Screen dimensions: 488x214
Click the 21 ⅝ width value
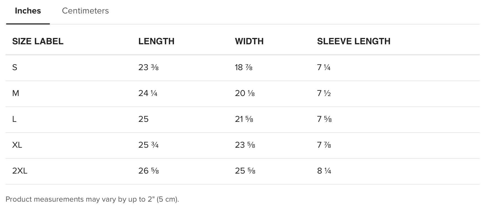tap(244, 119)
